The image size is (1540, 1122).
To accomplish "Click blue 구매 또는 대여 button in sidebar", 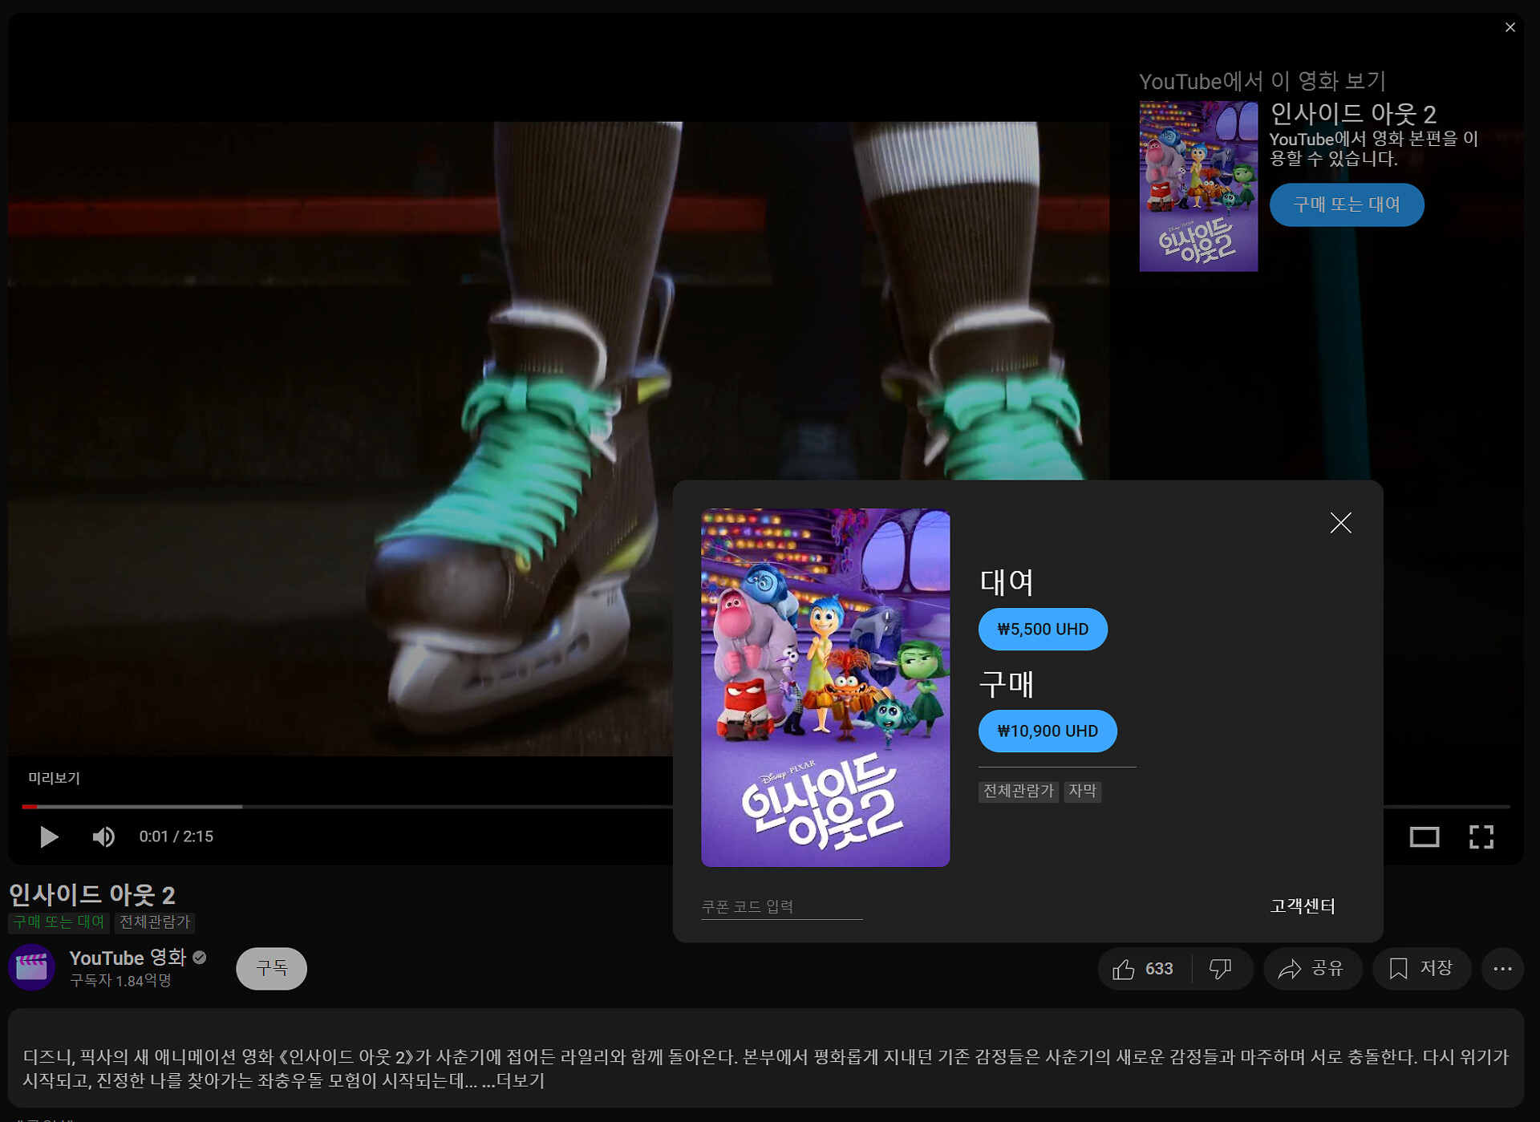I will (x=1346, y=205).
